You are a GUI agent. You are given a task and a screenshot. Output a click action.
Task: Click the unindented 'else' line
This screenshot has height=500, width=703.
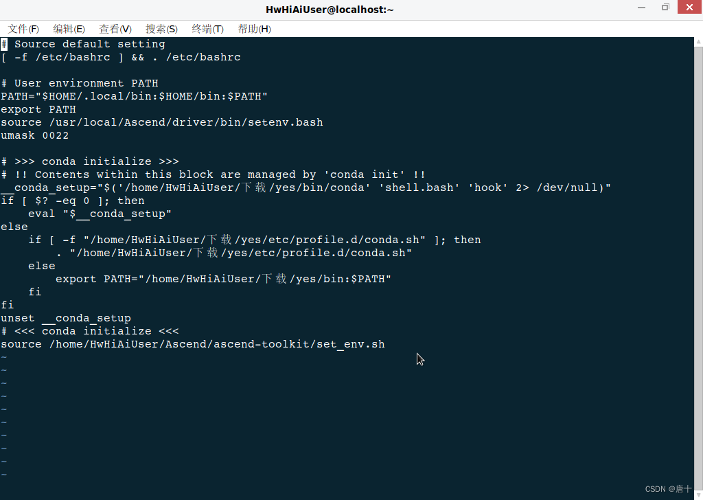(x=14, y=227)
